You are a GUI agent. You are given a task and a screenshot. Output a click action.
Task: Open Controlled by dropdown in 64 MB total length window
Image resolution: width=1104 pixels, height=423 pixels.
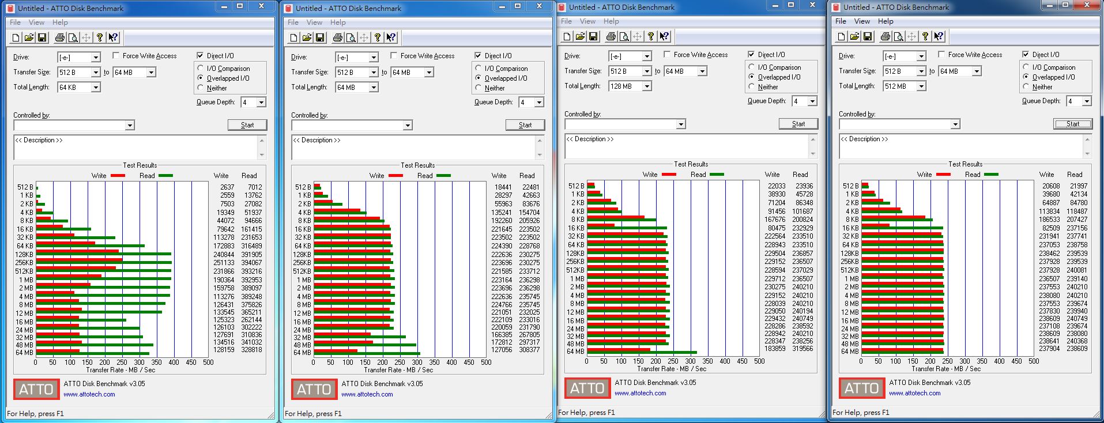tap(408, 125)
